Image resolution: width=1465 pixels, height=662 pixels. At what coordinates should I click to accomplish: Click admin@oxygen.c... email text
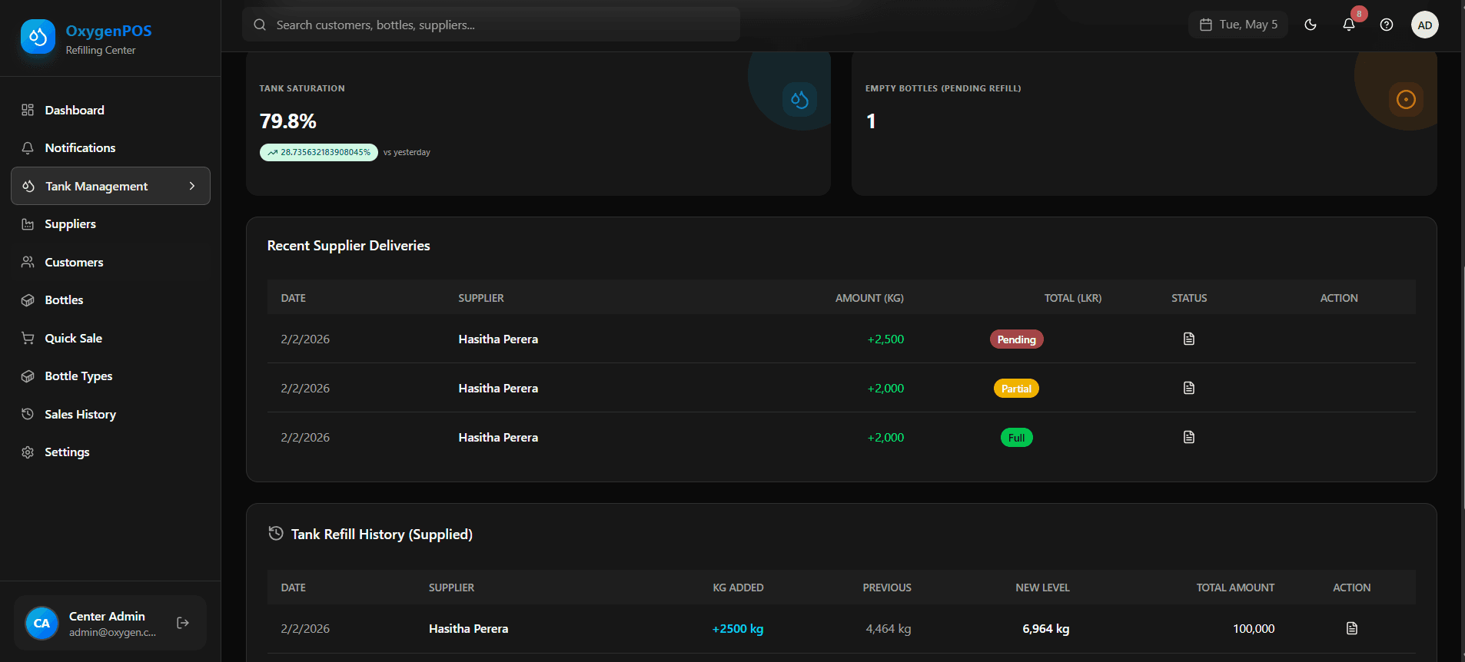pyautogui.click(x=112, y=632)
